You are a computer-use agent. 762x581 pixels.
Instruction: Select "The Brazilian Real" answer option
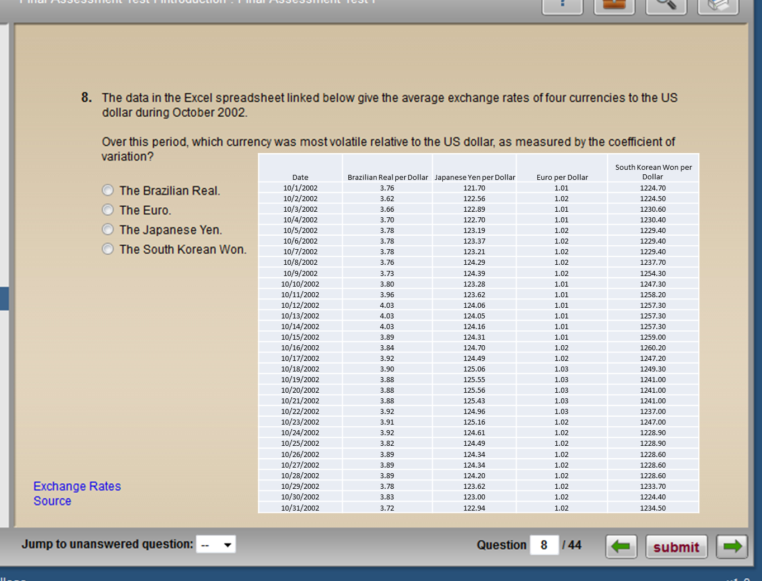click(x=107, y=190)
